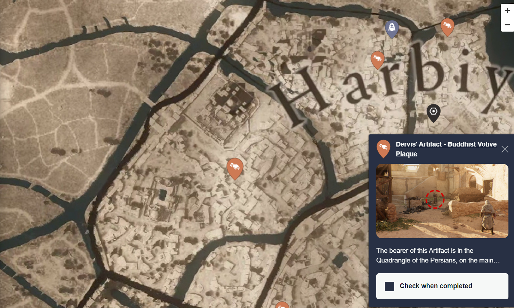
Task: Open the orange artifact marker below the blue marker
Action: [377, 60]
